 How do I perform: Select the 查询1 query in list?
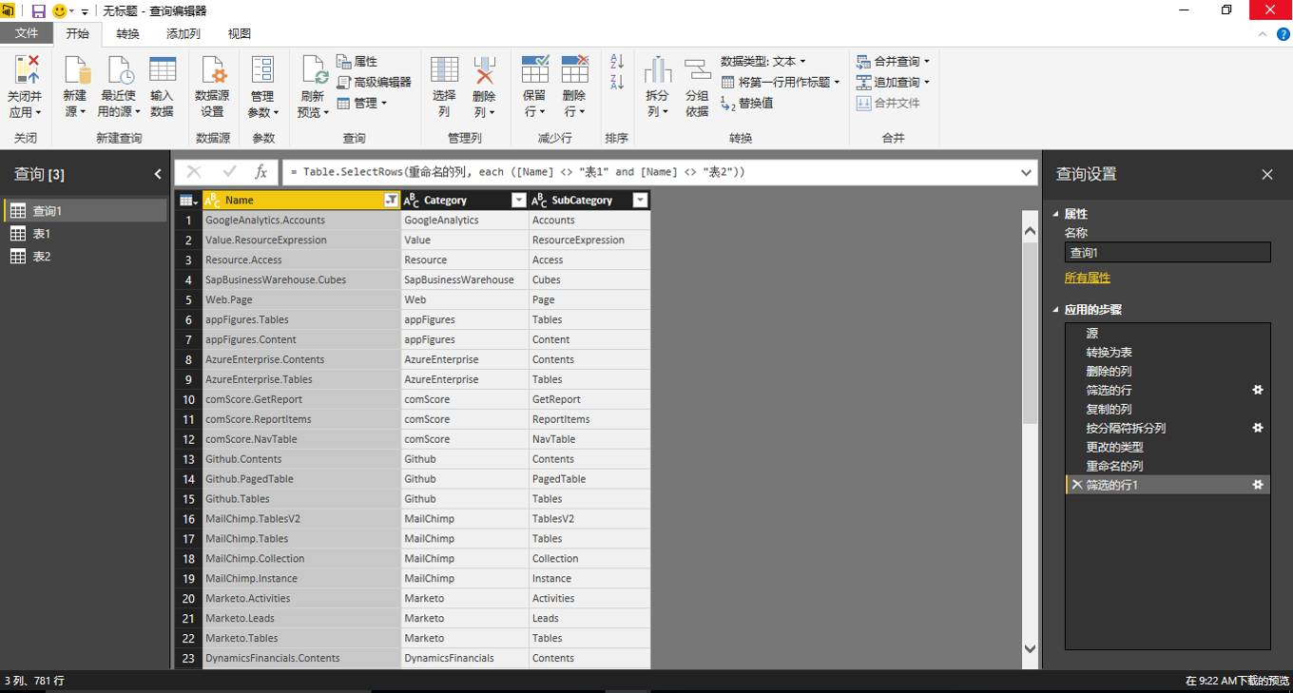[x=86, y=211]
